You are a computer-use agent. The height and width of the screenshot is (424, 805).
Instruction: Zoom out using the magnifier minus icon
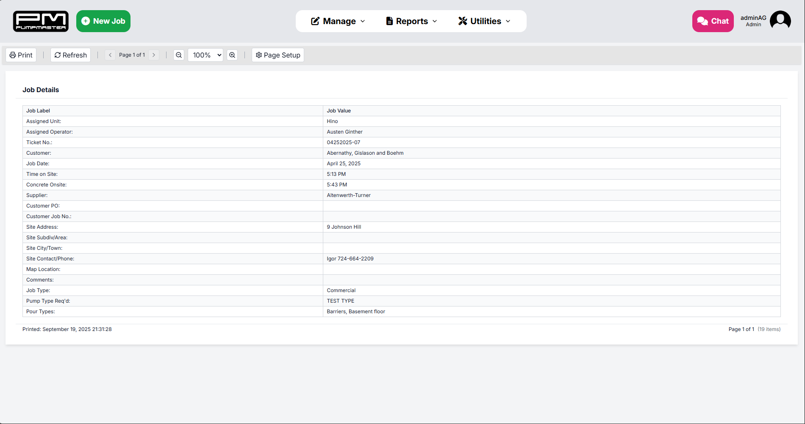pyautogui.click(x=179, y=55)
